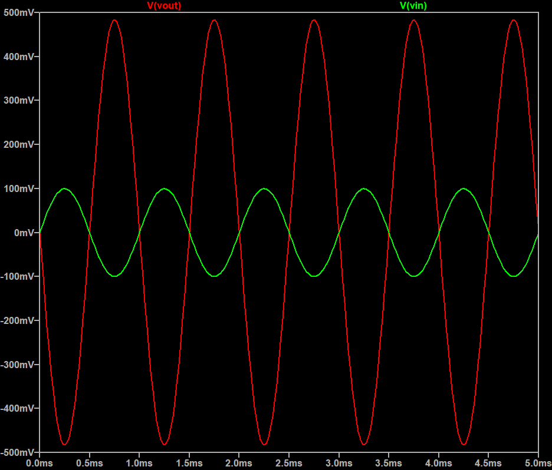Click the -500mV vertical axis label

tap(18, 452)
